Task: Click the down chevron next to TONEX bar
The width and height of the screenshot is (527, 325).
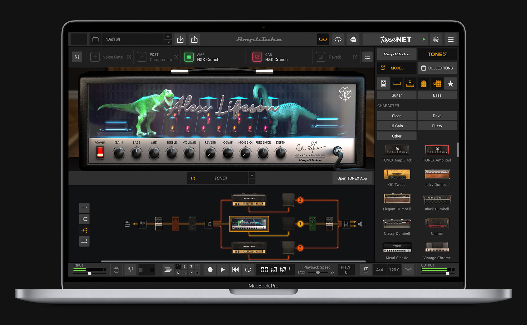Action: pos(252,181)
